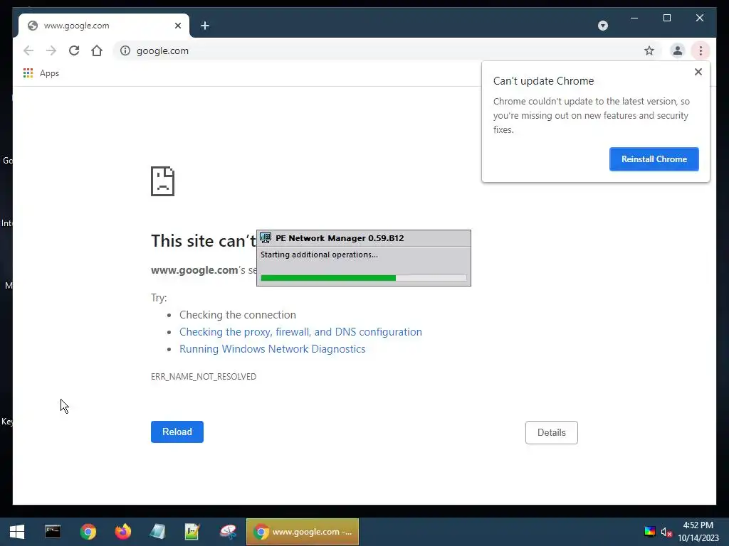Reload the page with the toolbar refresh icon
The width and height of the screenshot is (729, 546).
(x=74, y=50)
